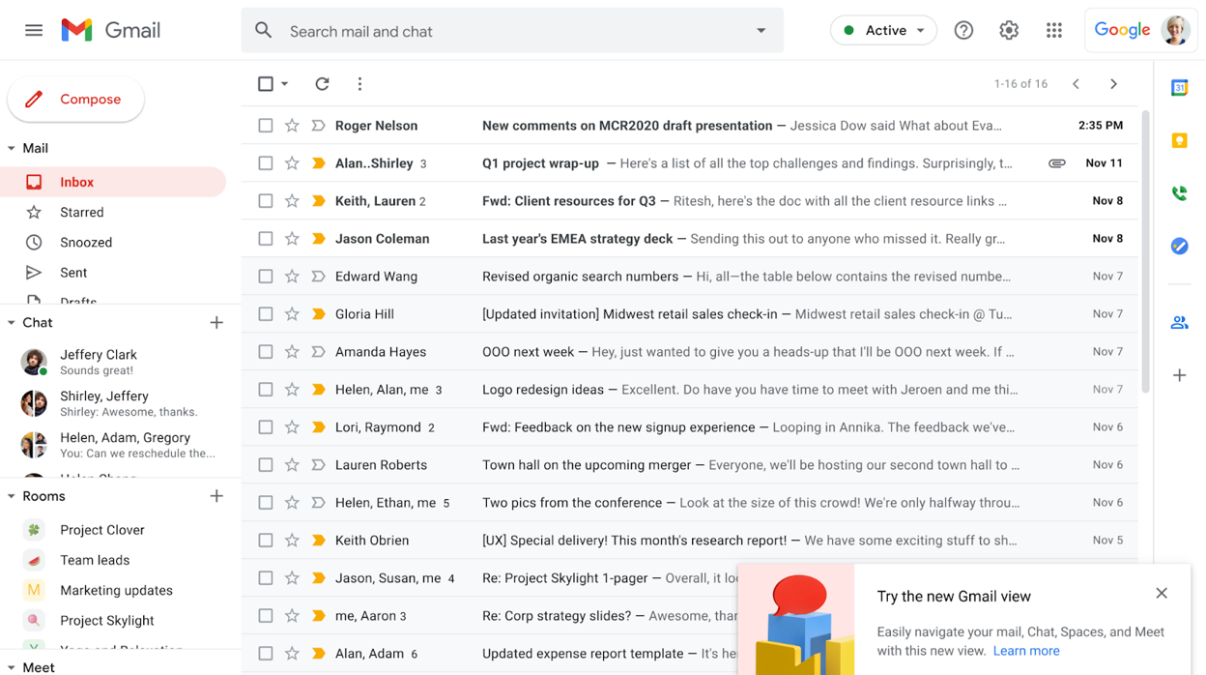Click the refresh inbox icon
The height and width of the screenshot is (675, 1206).
[322, 84]
